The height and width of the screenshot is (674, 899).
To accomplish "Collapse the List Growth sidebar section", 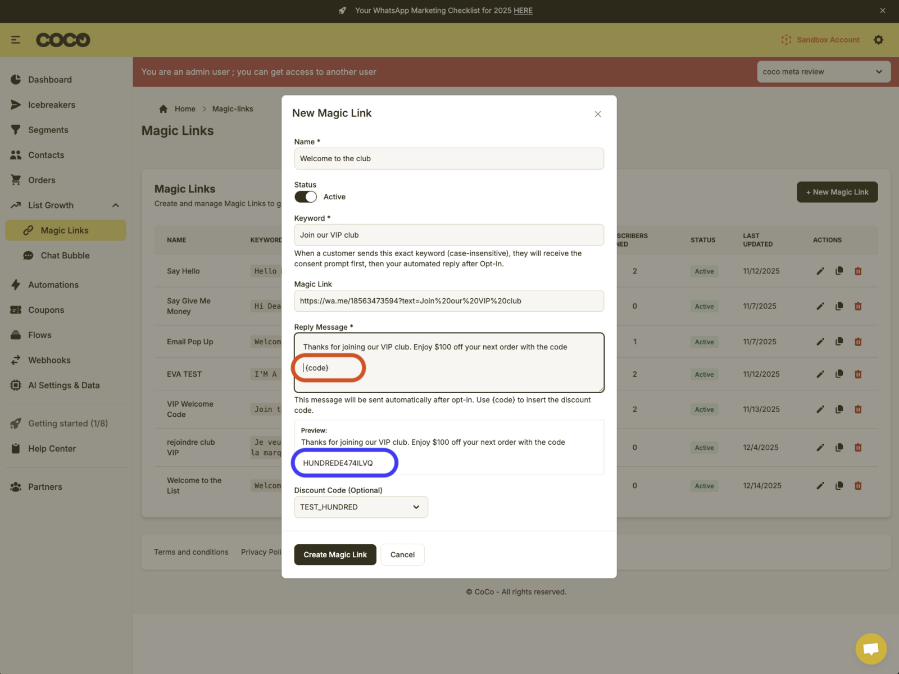I will click(x=116, y=206).
